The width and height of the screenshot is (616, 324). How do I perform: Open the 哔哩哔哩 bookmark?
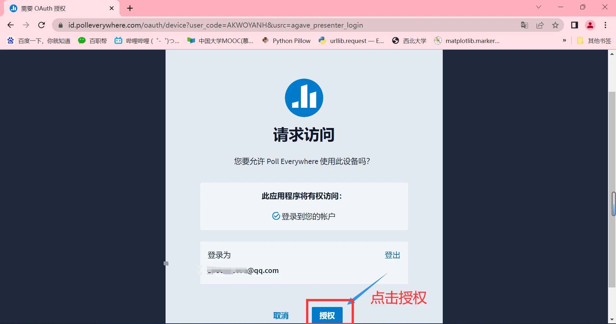click(147, 41)
